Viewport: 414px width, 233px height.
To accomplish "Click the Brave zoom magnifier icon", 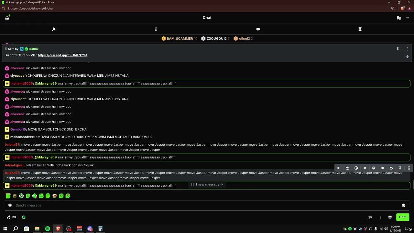I will coord(393,8).
